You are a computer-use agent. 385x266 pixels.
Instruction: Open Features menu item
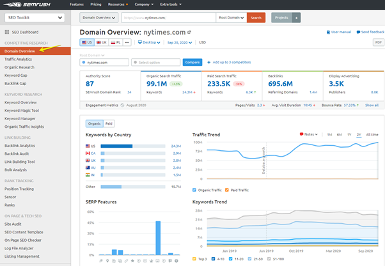pos(77,4)
